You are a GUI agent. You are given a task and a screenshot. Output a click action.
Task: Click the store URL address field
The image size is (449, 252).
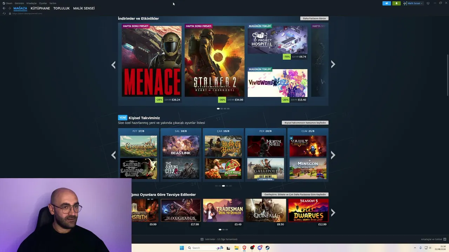pyautogui.click(x=27, y=13)
